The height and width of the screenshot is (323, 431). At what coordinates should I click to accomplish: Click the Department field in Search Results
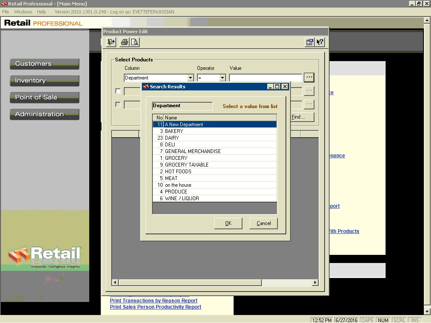(x=182, y=106)
